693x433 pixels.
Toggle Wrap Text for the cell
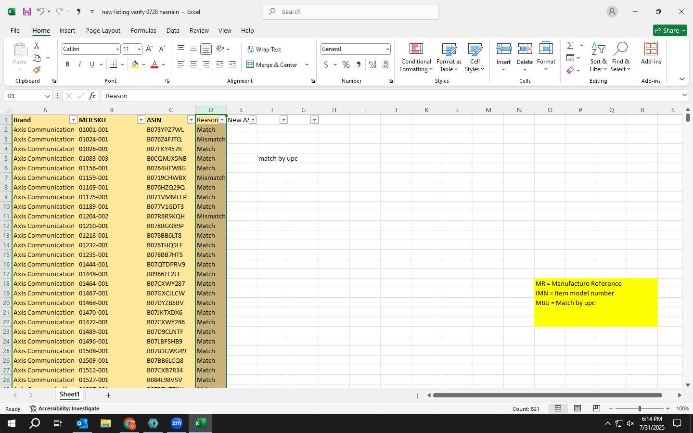pos(264,49)
